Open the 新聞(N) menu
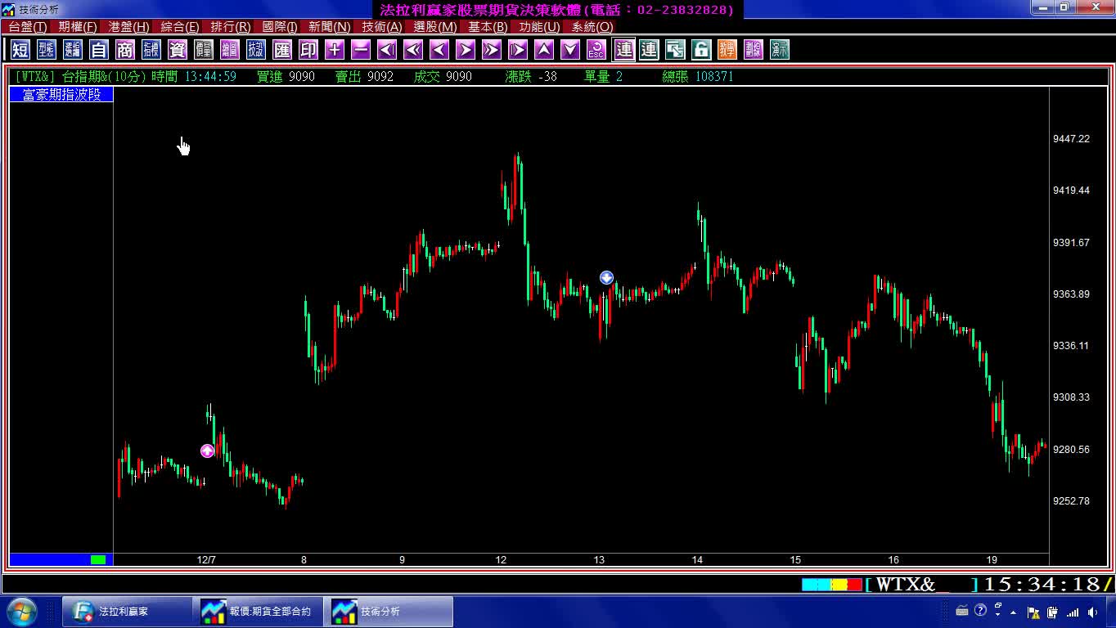This screenshot has height=628, width=1116. pos(330,27)
